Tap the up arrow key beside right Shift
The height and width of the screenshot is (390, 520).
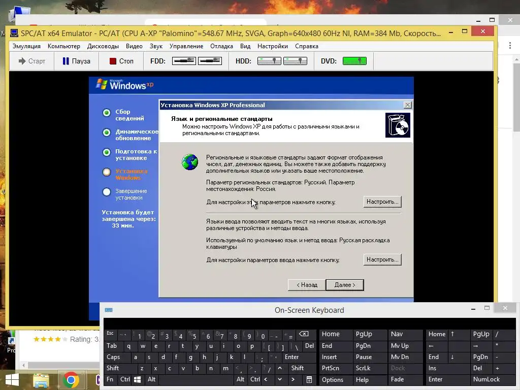click(280, 368)
